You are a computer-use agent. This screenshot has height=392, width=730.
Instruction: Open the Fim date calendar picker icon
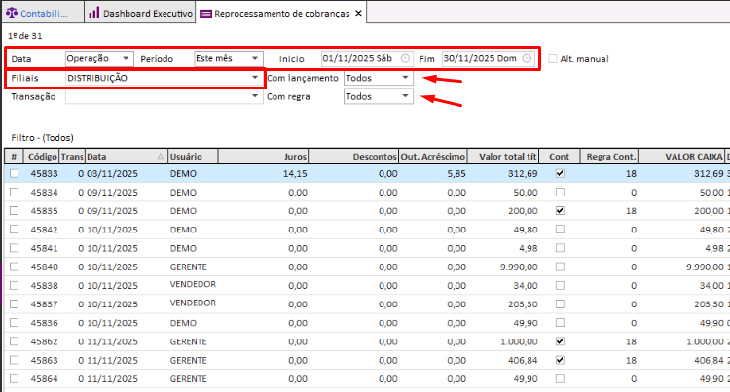click(x=527, y=59)
